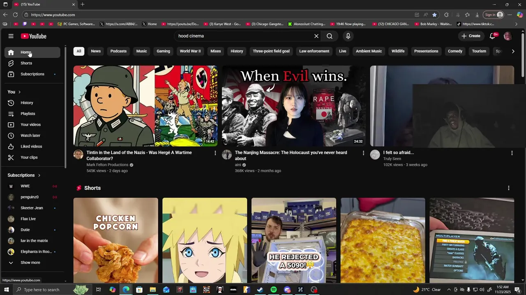
Task: Go to Home in sidebar
Action: pyautogui.click(x=32, y=52)
